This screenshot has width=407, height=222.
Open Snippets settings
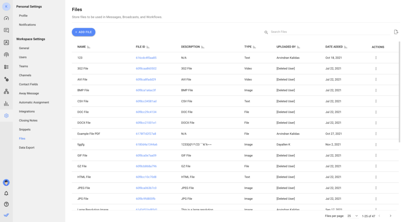click(25, 130)
